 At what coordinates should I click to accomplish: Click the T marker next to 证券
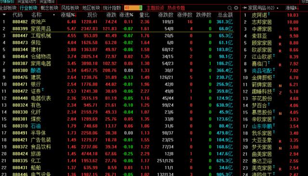tap(43, 89)
